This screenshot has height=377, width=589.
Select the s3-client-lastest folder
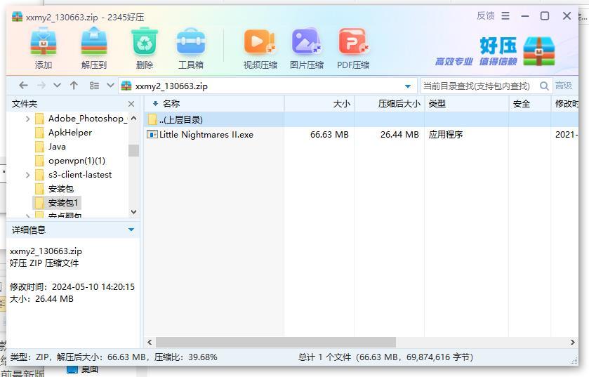pos(80,175)
